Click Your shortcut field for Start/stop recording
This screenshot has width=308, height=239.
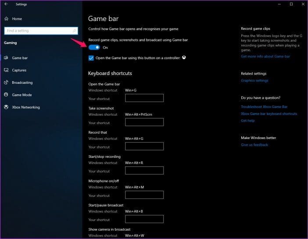coord(144,170)
